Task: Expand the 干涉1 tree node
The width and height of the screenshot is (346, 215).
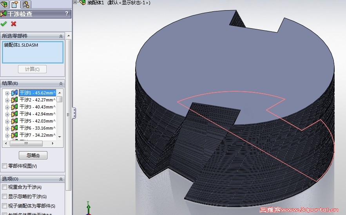Action: click(x=7, y=93)
